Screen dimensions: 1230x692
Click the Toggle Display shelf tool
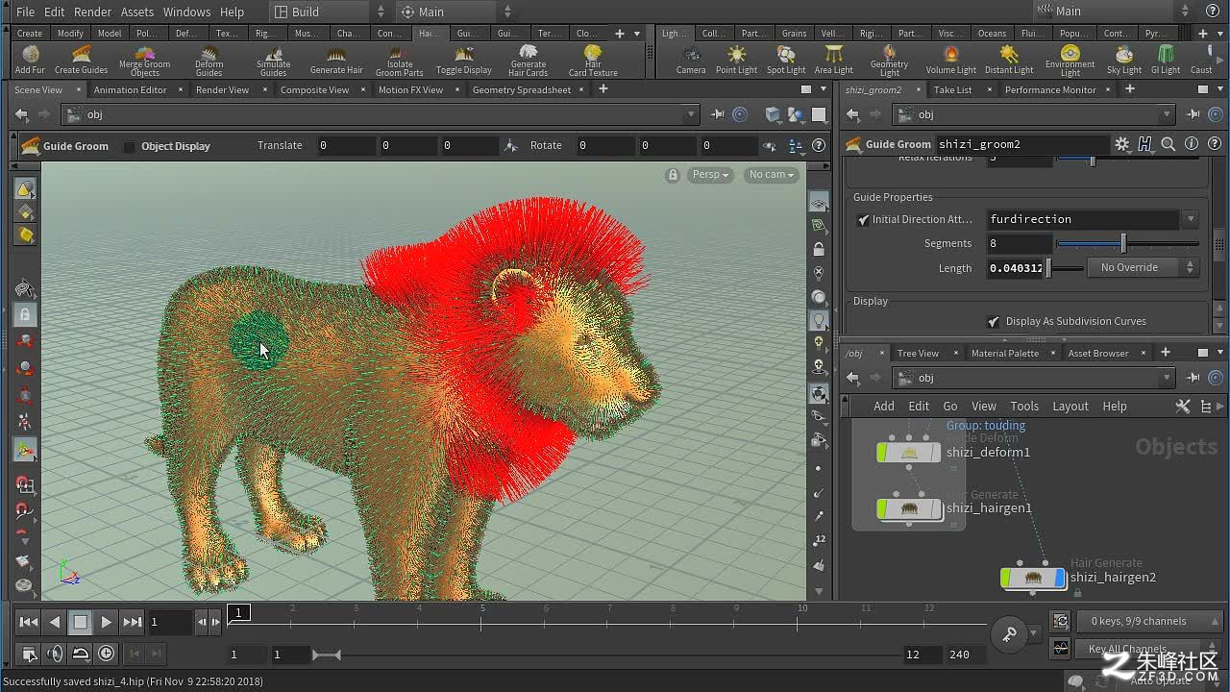click(x=463, y=60)
